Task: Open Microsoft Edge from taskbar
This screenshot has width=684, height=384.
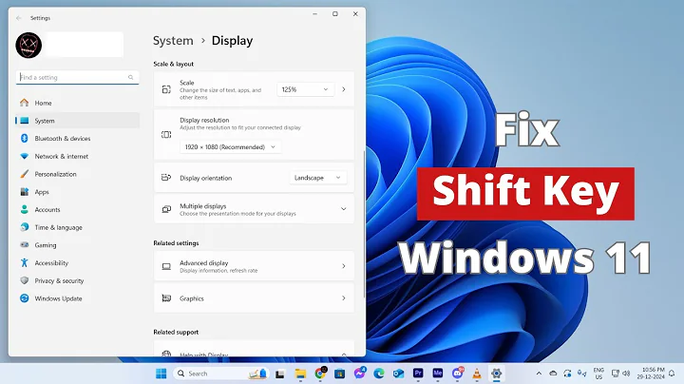Action: (379, 374)
